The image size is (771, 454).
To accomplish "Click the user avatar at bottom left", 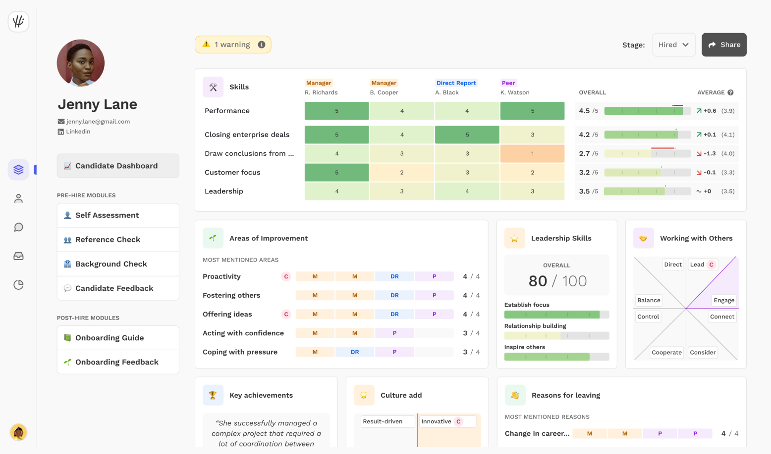I will (x=18, y=432).
